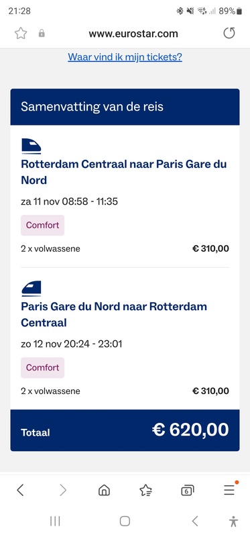Tap the Android home button

point(125,522)
